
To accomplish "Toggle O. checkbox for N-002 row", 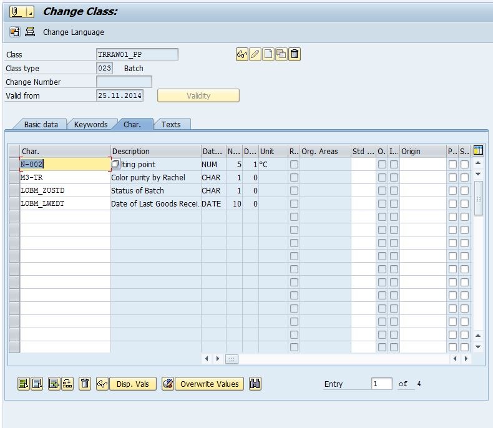I will tap(382, 164).
